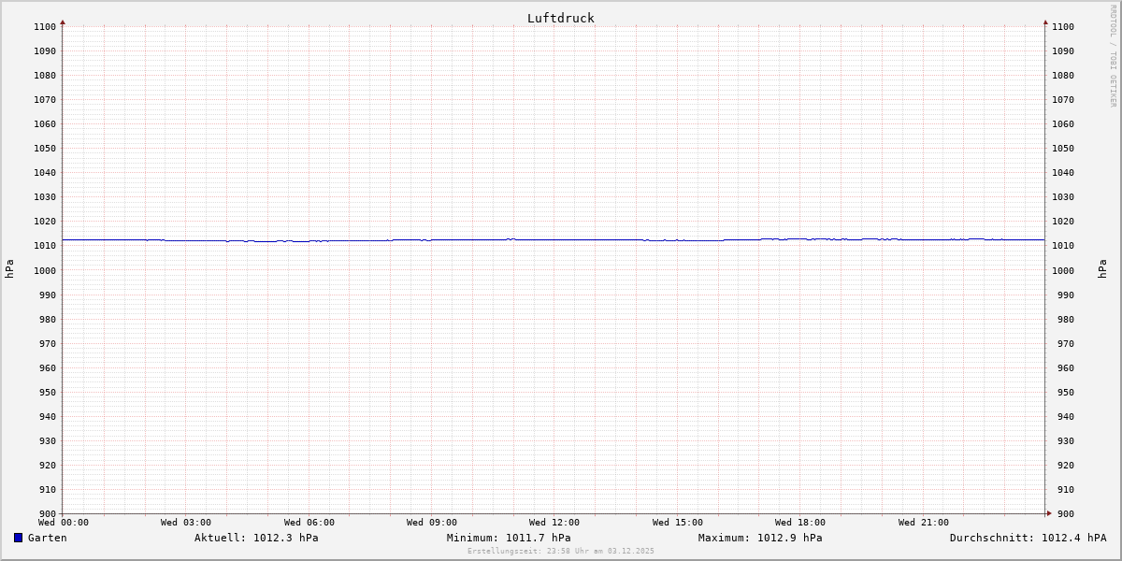Click the Luftdruck chart title
The image size is (1122, 561).
(x=560, y=18)
